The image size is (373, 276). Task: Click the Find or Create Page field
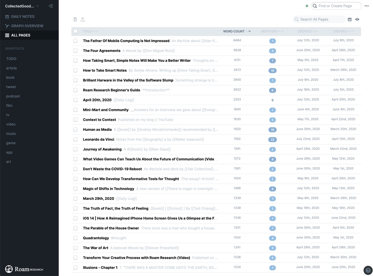[x=336, y=6]
